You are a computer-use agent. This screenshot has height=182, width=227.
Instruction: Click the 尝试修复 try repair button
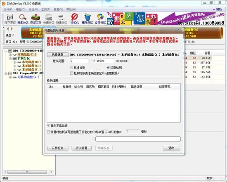pos(82,148)
